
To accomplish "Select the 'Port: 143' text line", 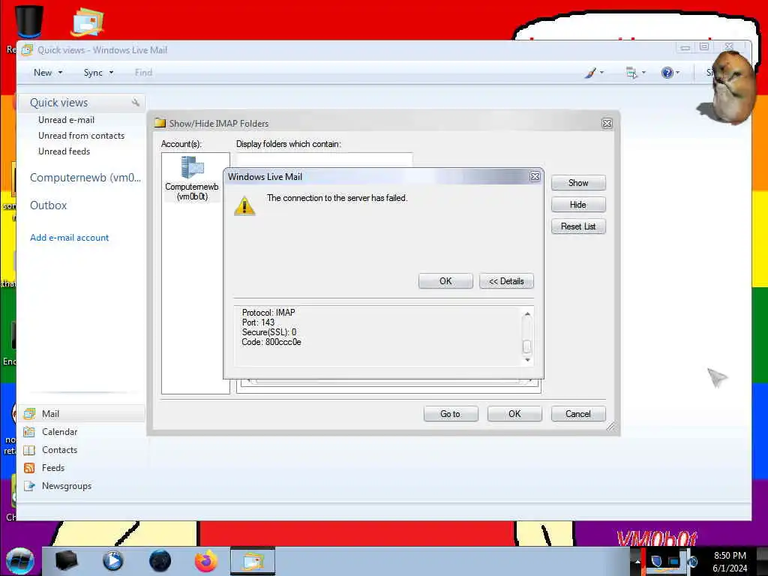I will pyautogui.click(x=258, y=322).
